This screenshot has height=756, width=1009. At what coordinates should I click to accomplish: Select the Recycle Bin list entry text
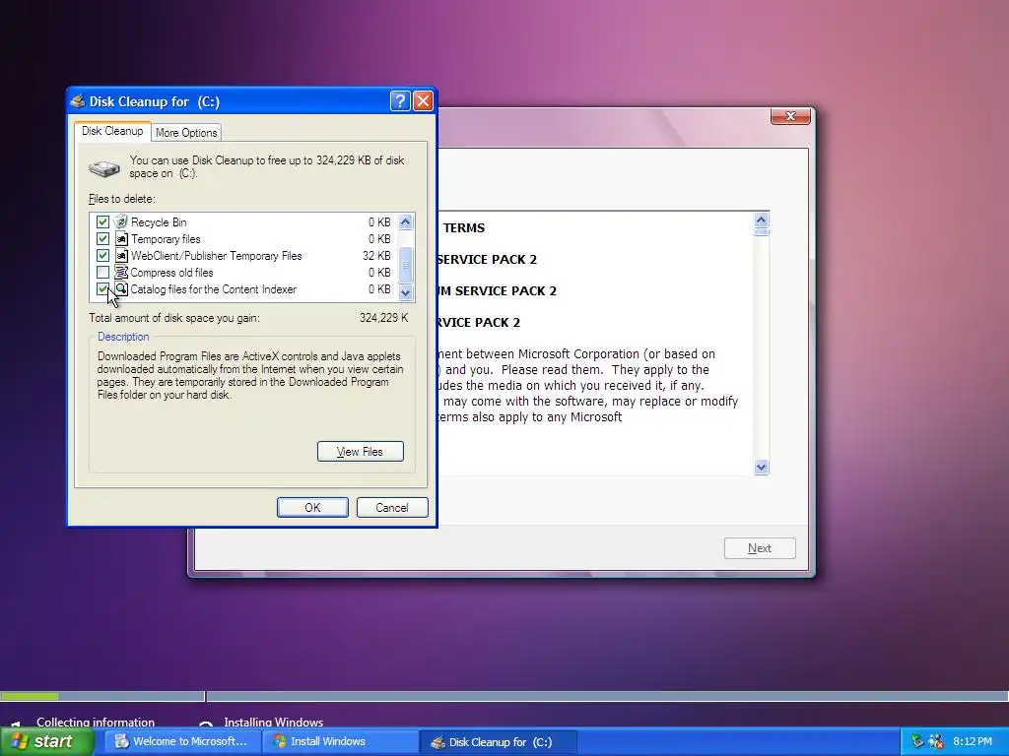click(x=159, y=221)
